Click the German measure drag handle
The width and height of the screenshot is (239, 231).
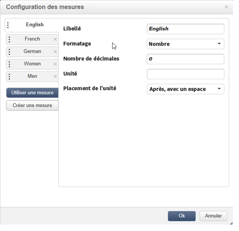tap(9, 52)
